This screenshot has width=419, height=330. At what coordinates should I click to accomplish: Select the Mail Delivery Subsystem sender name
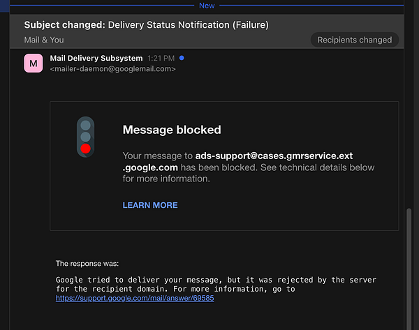pyautogui.click(x=96, y=58)
